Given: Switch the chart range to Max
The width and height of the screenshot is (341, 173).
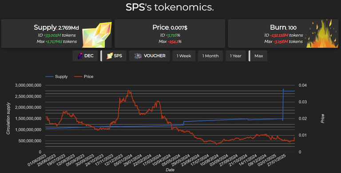Looking at the screenshot, I should [x=258, y=56].
